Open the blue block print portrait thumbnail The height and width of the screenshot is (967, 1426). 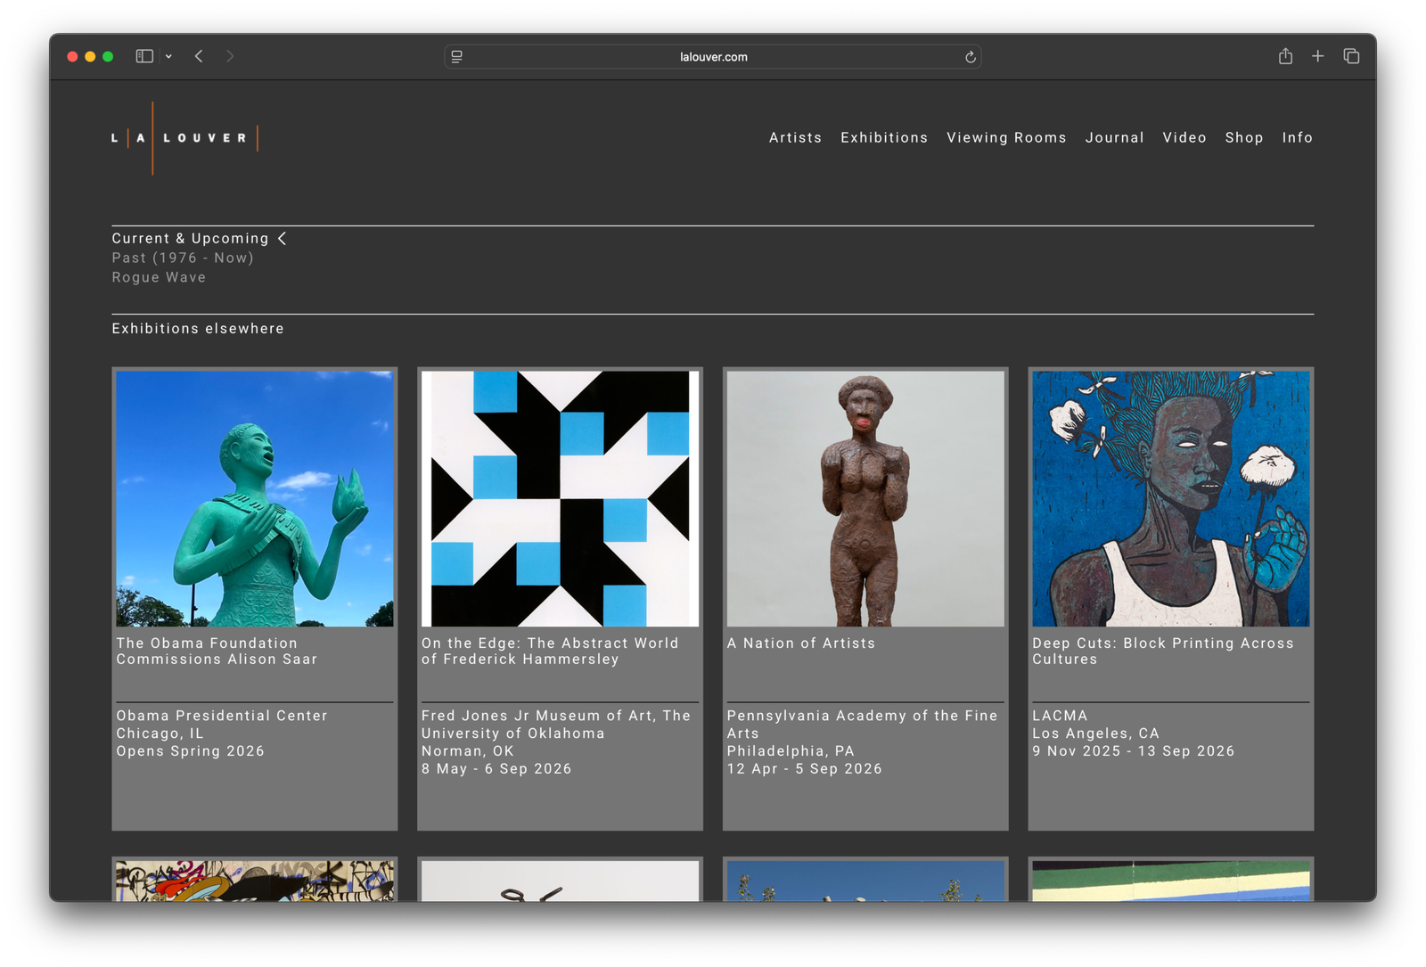[x=1171, y=499]
